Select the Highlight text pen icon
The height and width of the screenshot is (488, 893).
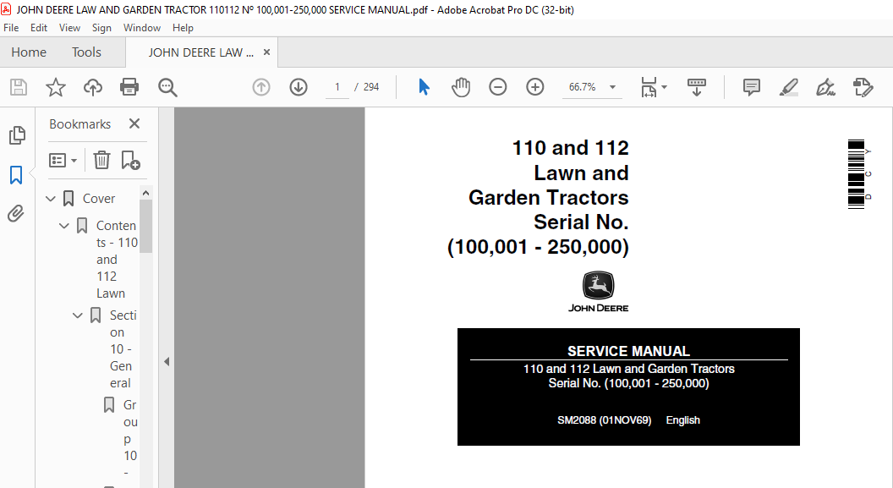[x=789, y=87]
